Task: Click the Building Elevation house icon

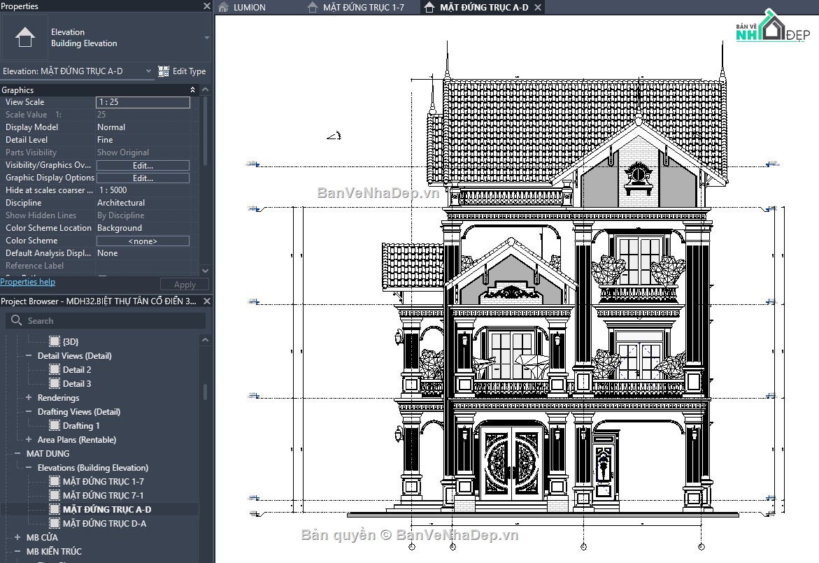Action: (25, 37)
